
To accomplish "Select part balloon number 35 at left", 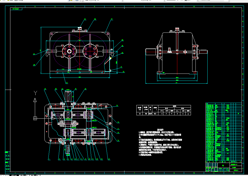I will point(34,65).
